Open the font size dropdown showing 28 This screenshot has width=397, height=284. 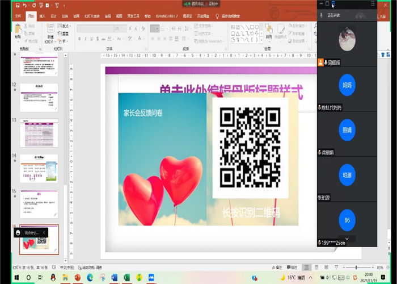tap(120, 28)
